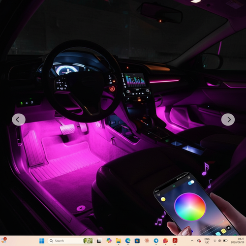Open the red-orange app next to Telegram
Screen dimensions: 246x246
pos(165,241)
